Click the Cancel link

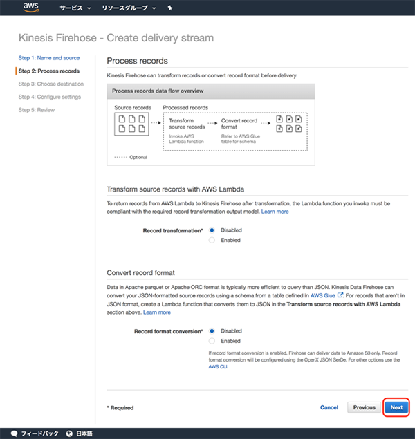tap(329, 407)
